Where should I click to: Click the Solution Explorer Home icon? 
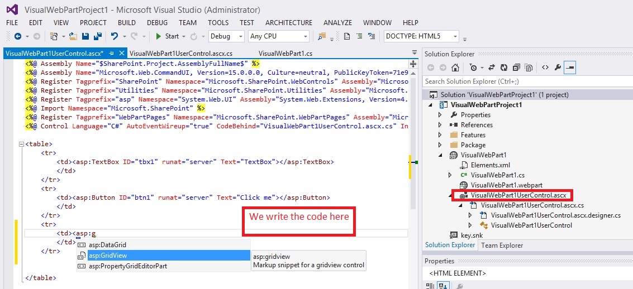tap(455, 68)
